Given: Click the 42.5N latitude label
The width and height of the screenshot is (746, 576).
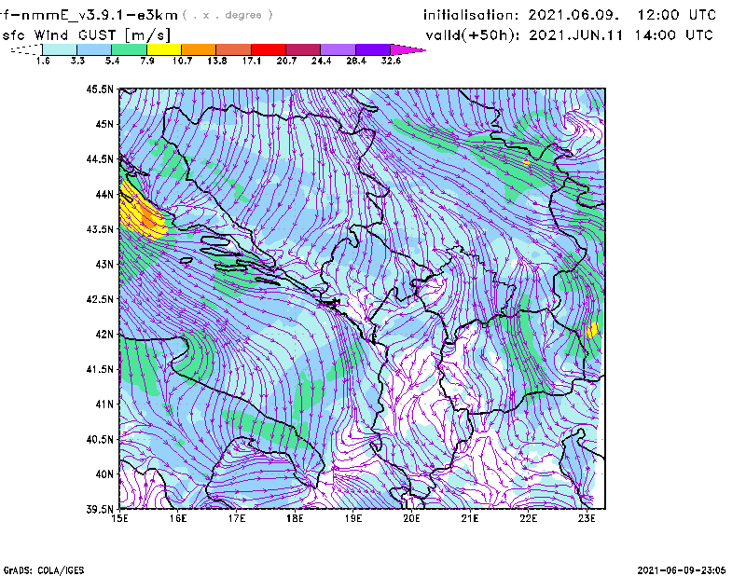Looking at the screenshot, I should 100,299.
